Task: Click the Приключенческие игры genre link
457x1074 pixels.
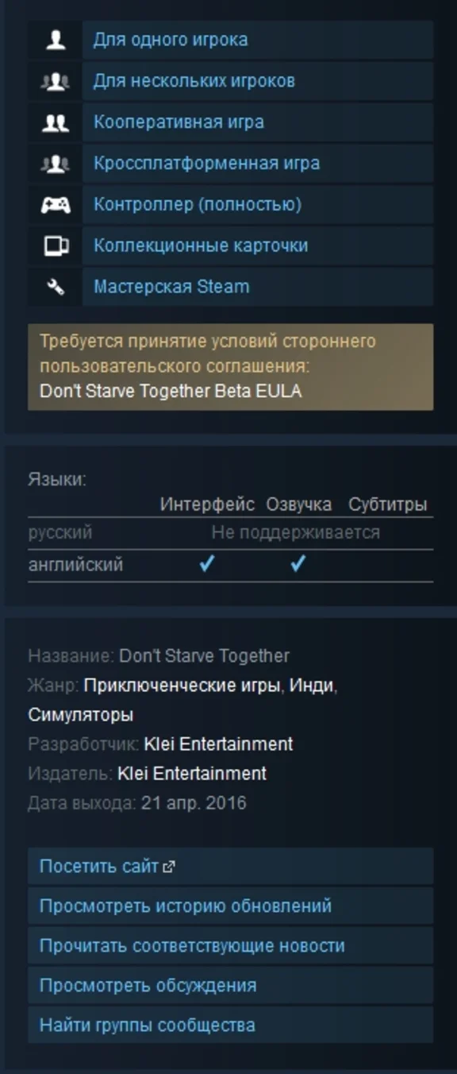Action: [x=182, y=685]
